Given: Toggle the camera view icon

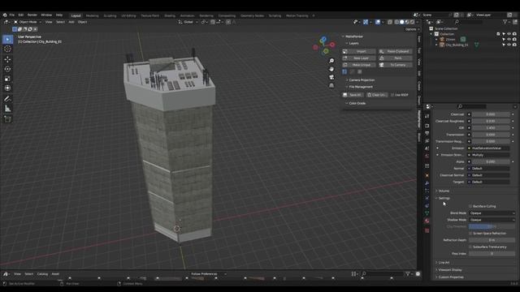Looking at the screenshot, I should [331, 77].
